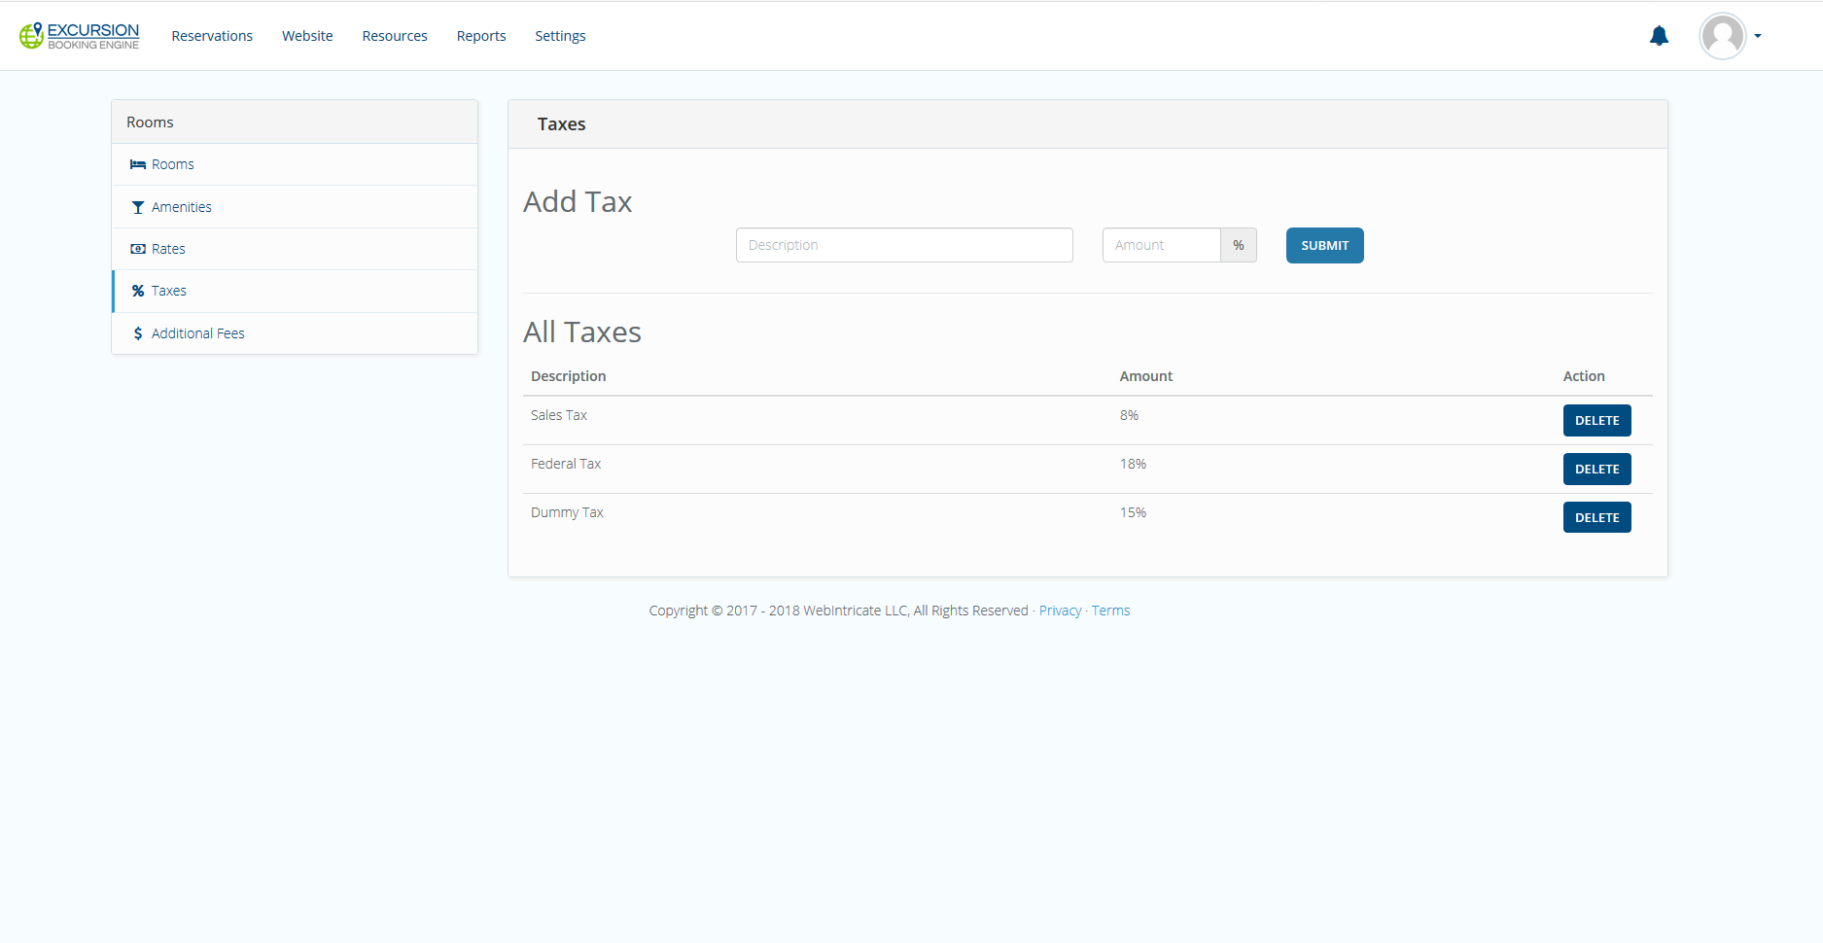The height and width of the screenshot is (943, 1823).
Task: Click the Rates money icon in sidebar
Action: (x=138, y=249)
